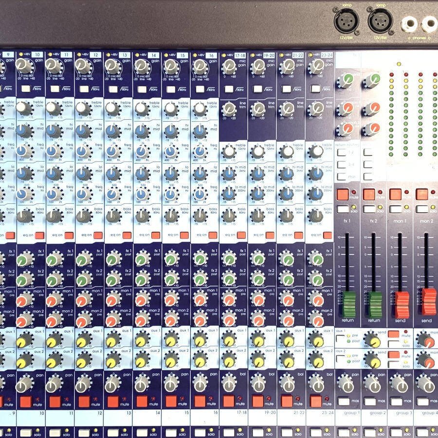Click the green fx 1 knob on channel 15

click(x=170, y=259)
